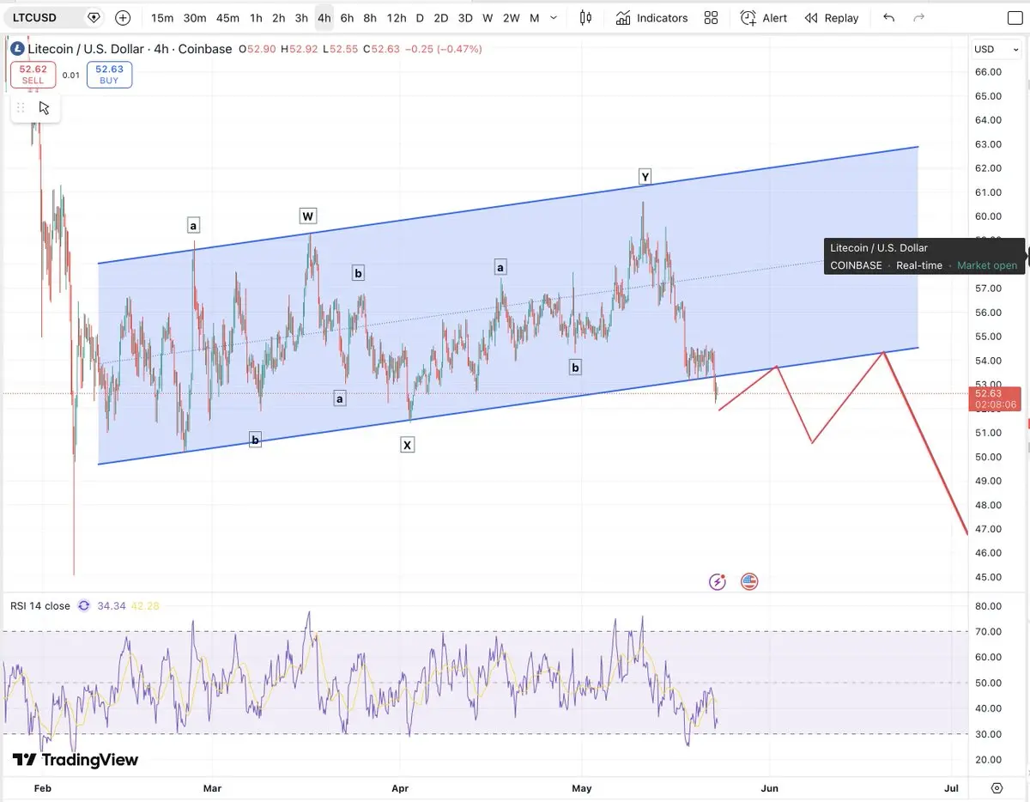Select the W wave label
1030x802 pixels.
307,215
